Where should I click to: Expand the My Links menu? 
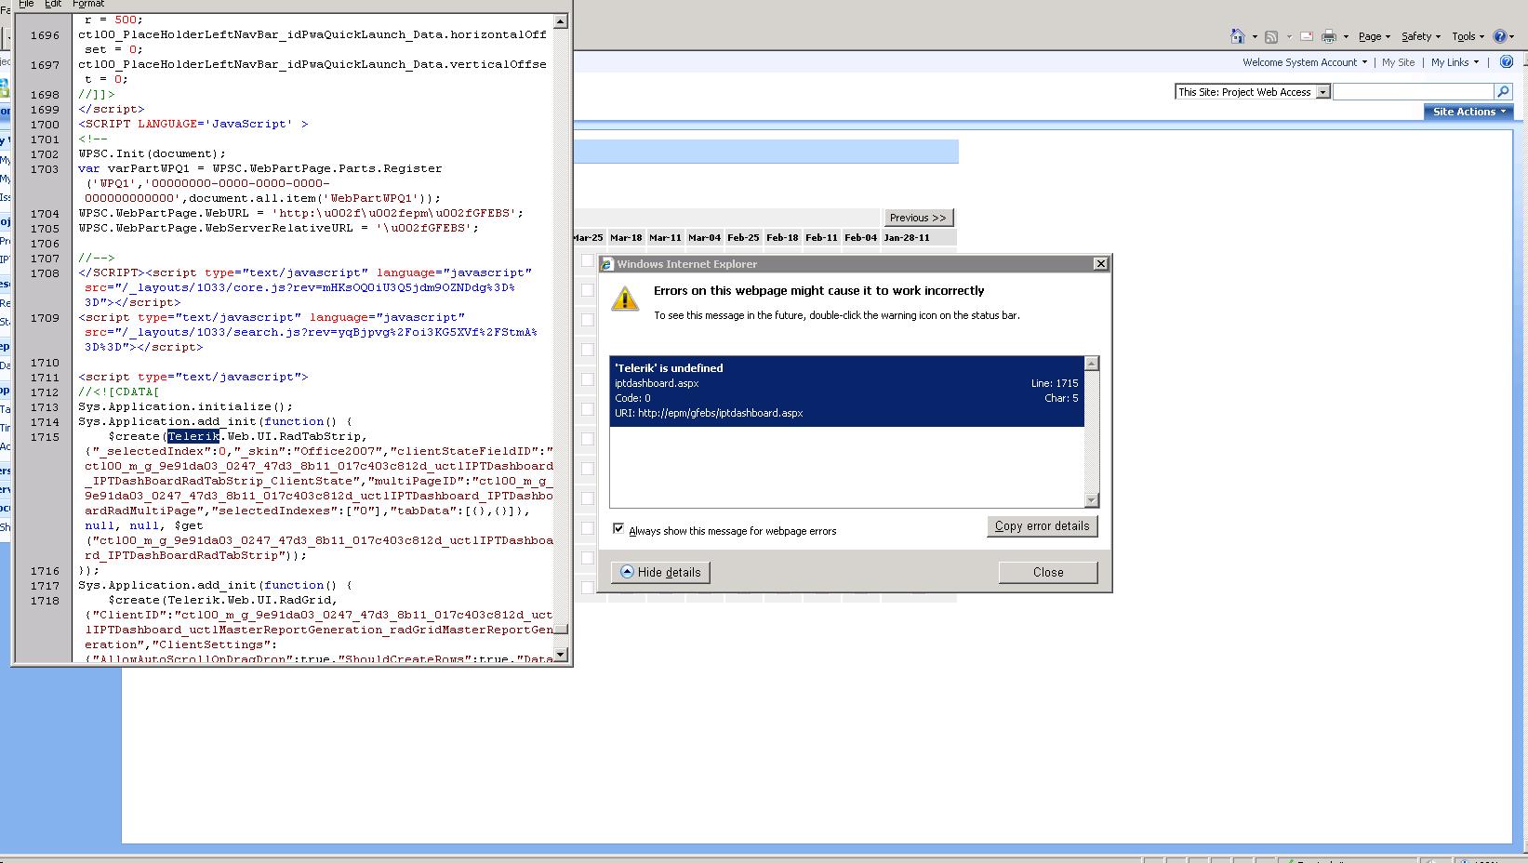tap(1455, 62)
